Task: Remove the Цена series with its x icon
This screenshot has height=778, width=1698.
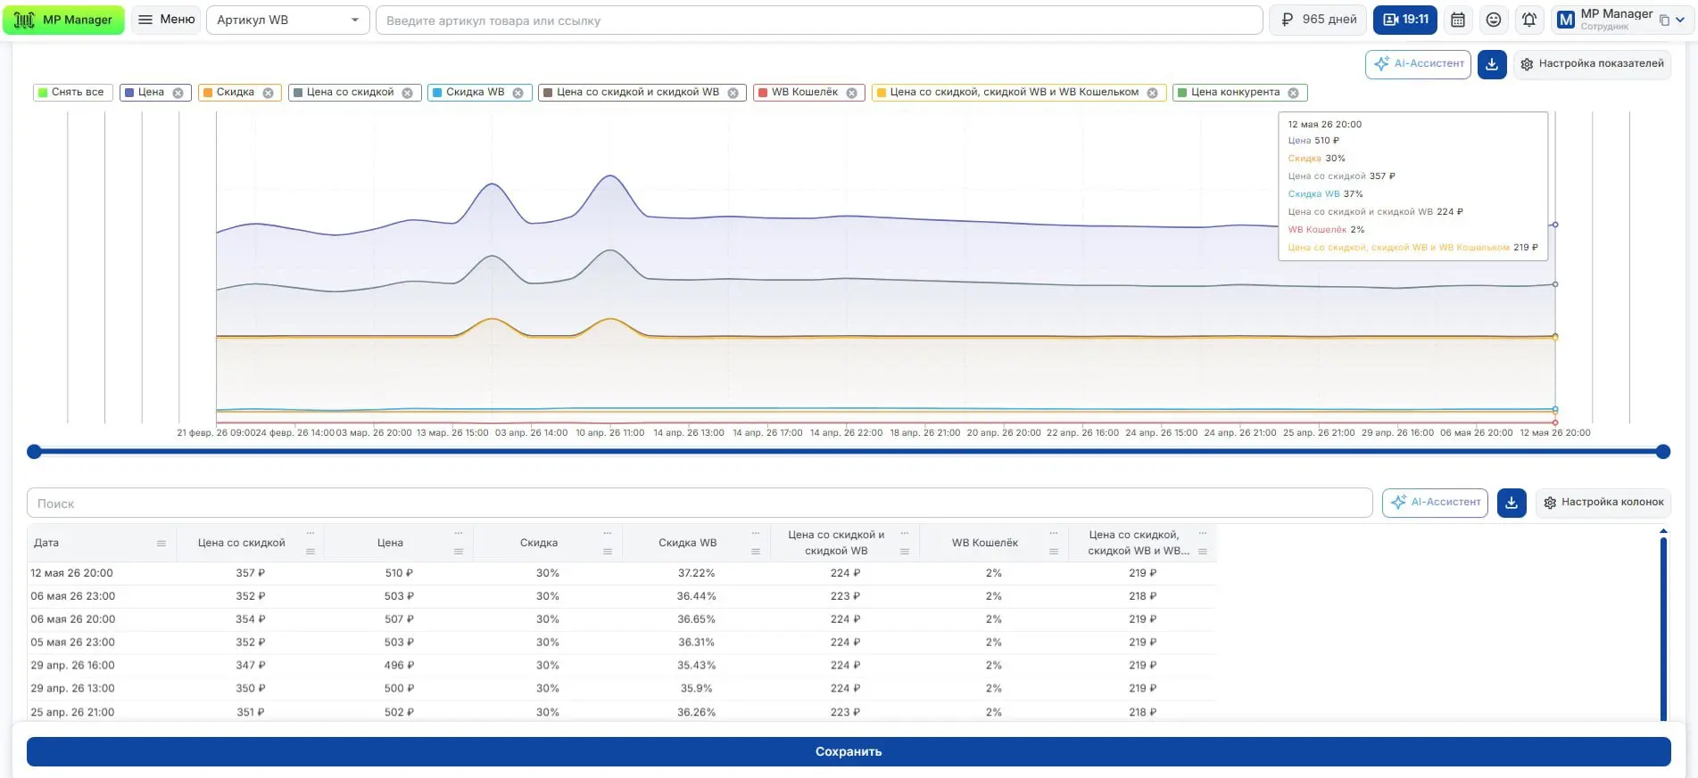Action: coord(178,93)
